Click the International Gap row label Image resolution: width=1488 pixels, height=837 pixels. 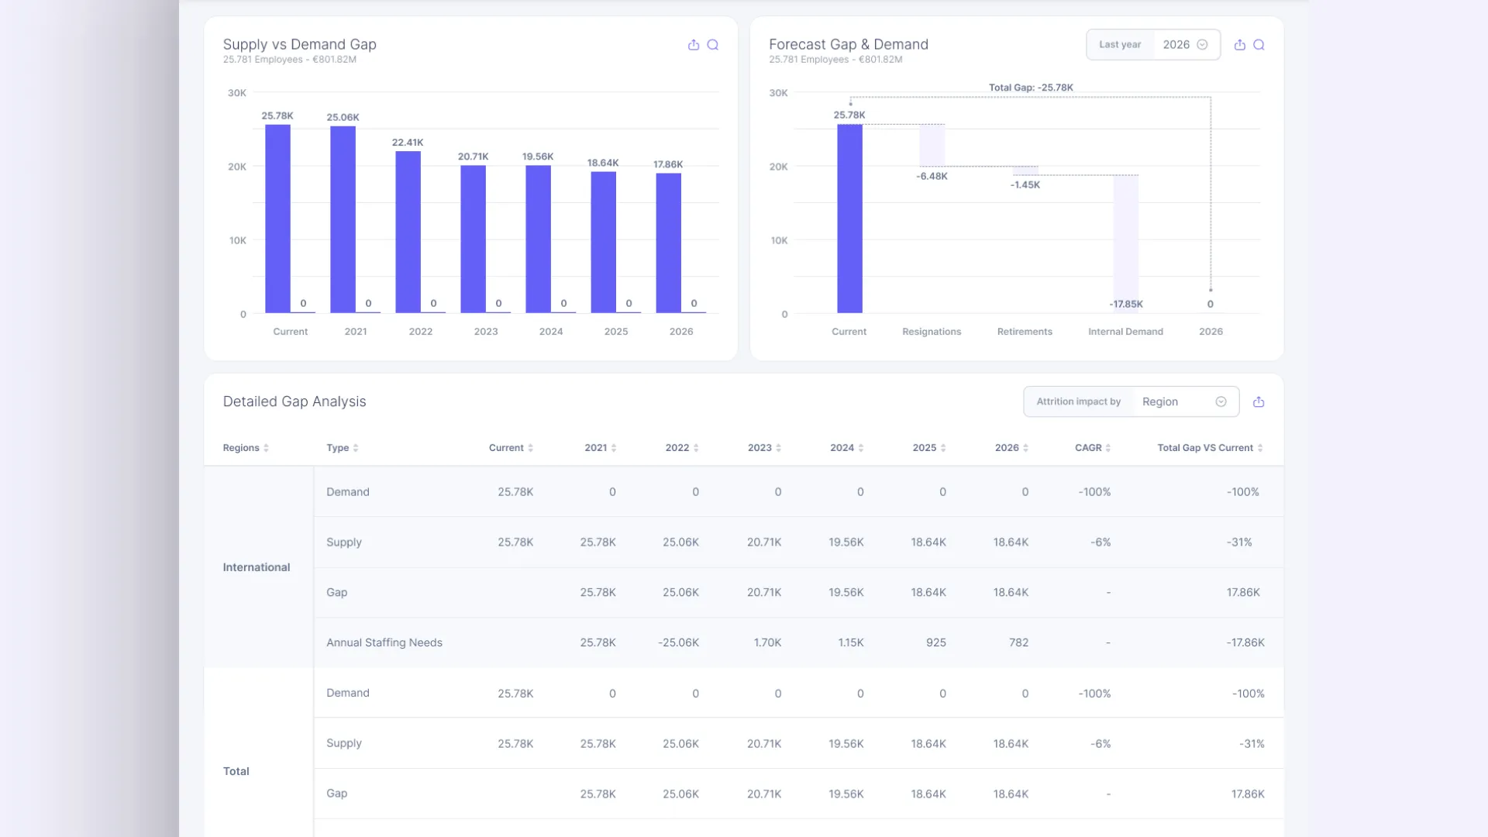click(x=337, y=592)
